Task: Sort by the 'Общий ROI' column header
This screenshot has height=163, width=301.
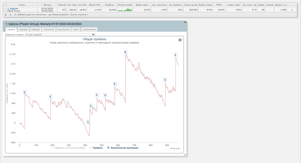Action: (94, 5)
